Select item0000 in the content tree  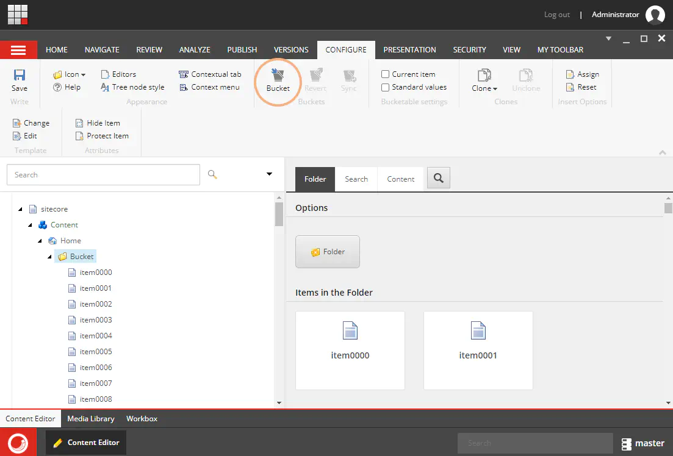pos(90,273)
